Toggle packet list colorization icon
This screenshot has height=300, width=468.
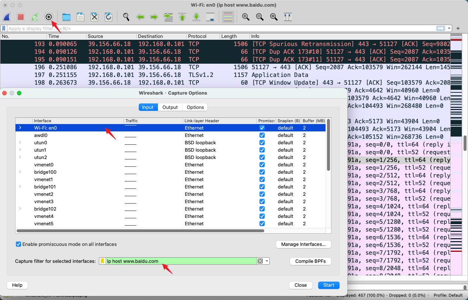point(228,17)
